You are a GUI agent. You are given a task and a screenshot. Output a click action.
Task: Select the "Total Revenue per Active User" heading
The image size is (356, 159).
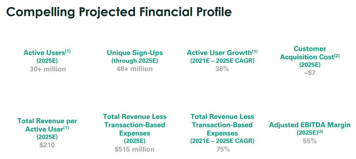(47, 125)
